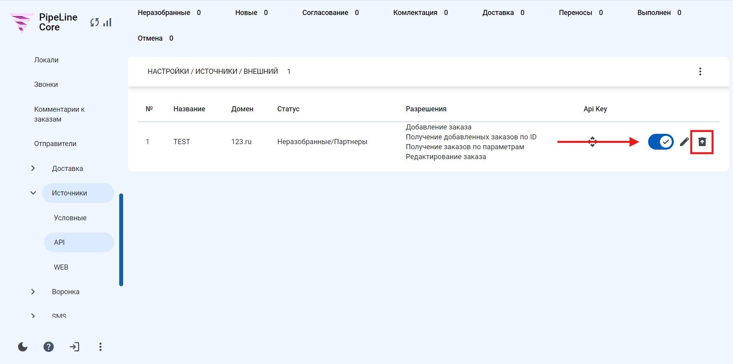Click the Api Key move icon in TEST row

[x=592, y=142]
